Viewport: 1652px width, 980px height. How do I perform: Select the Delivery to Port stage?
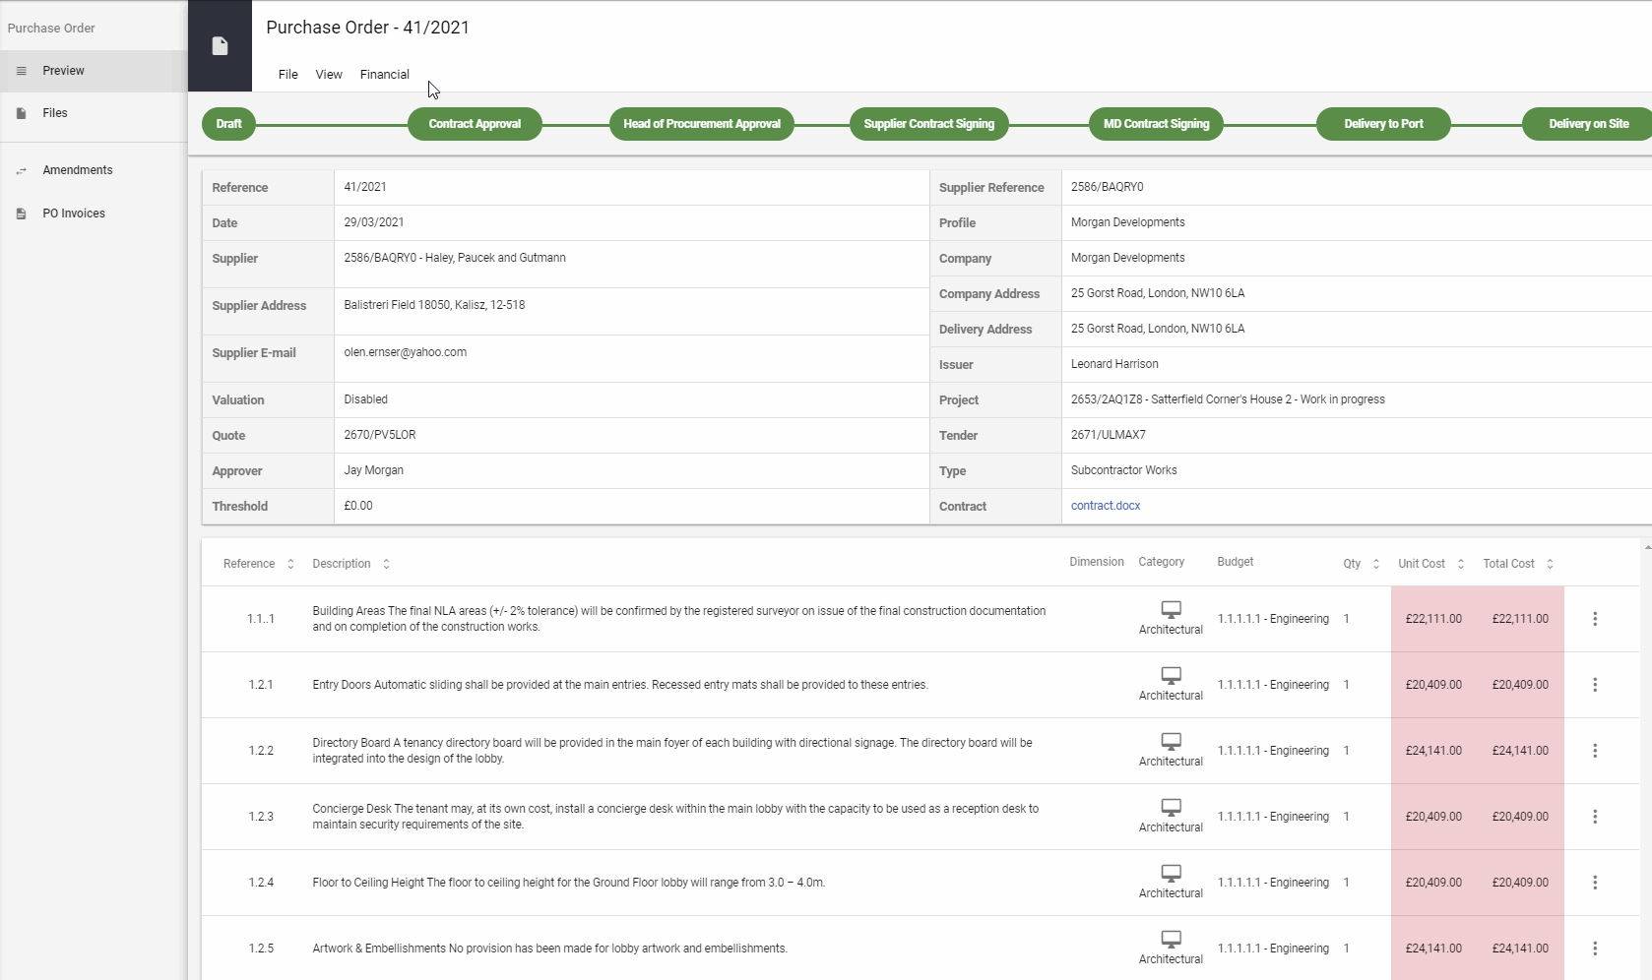click(1382, 123)
